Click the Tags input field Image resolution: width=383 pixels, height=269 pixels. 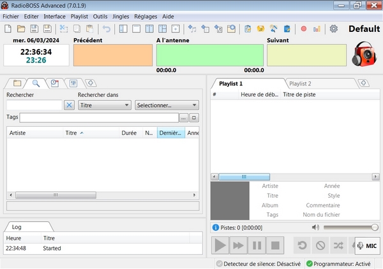pos(99,118)
